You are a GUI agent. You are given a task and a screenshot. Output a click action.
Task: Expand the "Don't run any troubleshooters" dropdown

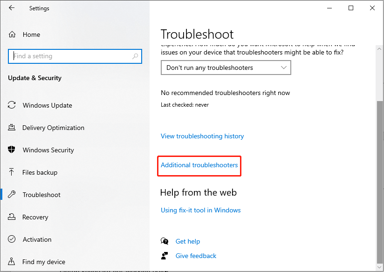[226, 68]
